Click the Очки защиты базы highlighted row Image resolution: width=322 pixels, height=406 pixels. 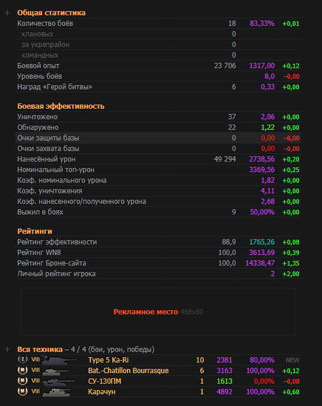coord(158,138)
